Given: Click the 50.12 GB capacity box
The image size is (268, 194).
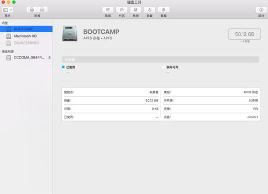Looking at the screenshot, I should tap(244, 34).
